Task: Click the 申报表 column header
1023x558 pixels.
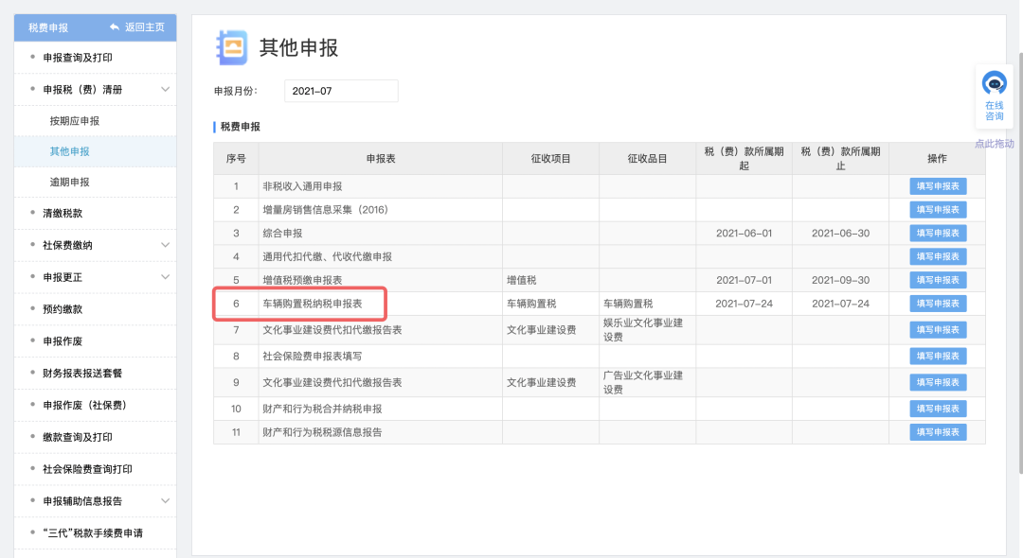Action: tap(381, 158)
